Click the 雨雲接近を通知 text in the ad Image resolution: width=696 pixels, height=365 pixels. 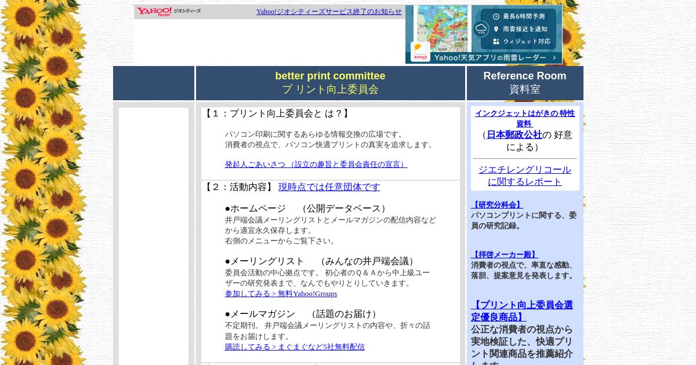click(x=525, y=29)
